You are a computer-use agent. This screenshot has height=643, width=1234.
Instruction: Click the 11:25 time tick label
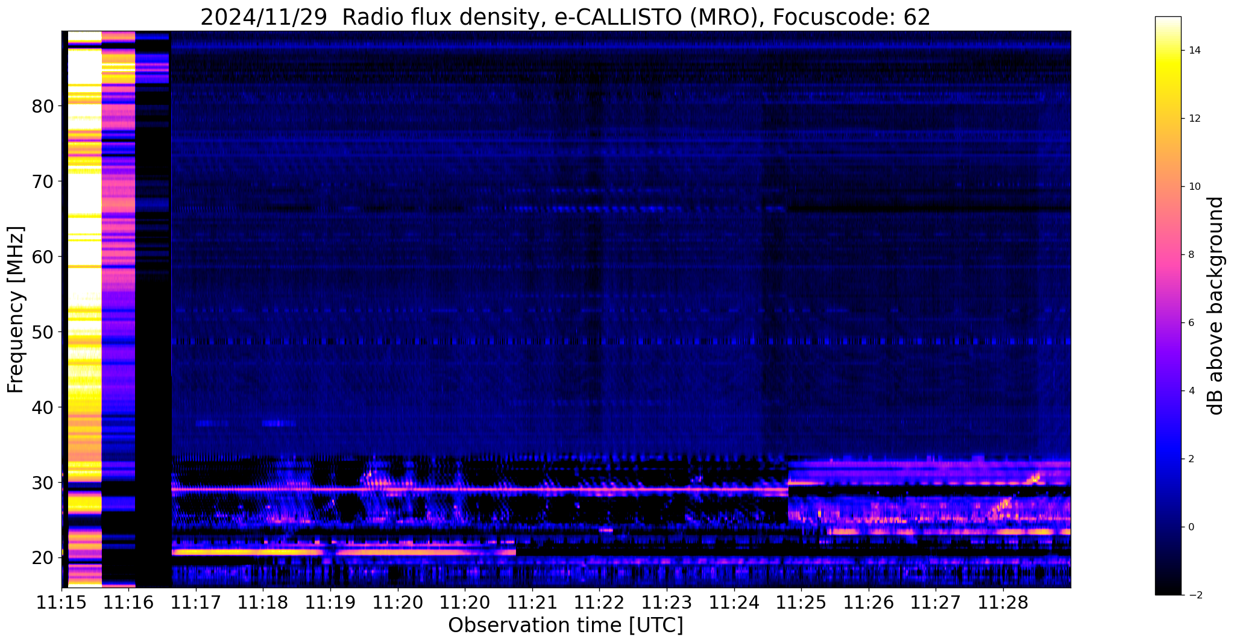[x=801, y=602]
